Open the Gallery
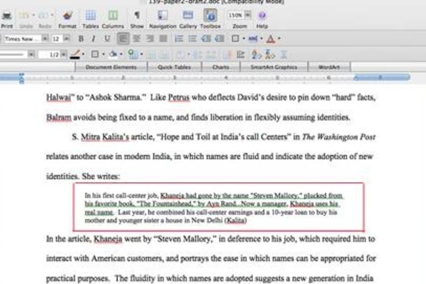 coord(188,16)
